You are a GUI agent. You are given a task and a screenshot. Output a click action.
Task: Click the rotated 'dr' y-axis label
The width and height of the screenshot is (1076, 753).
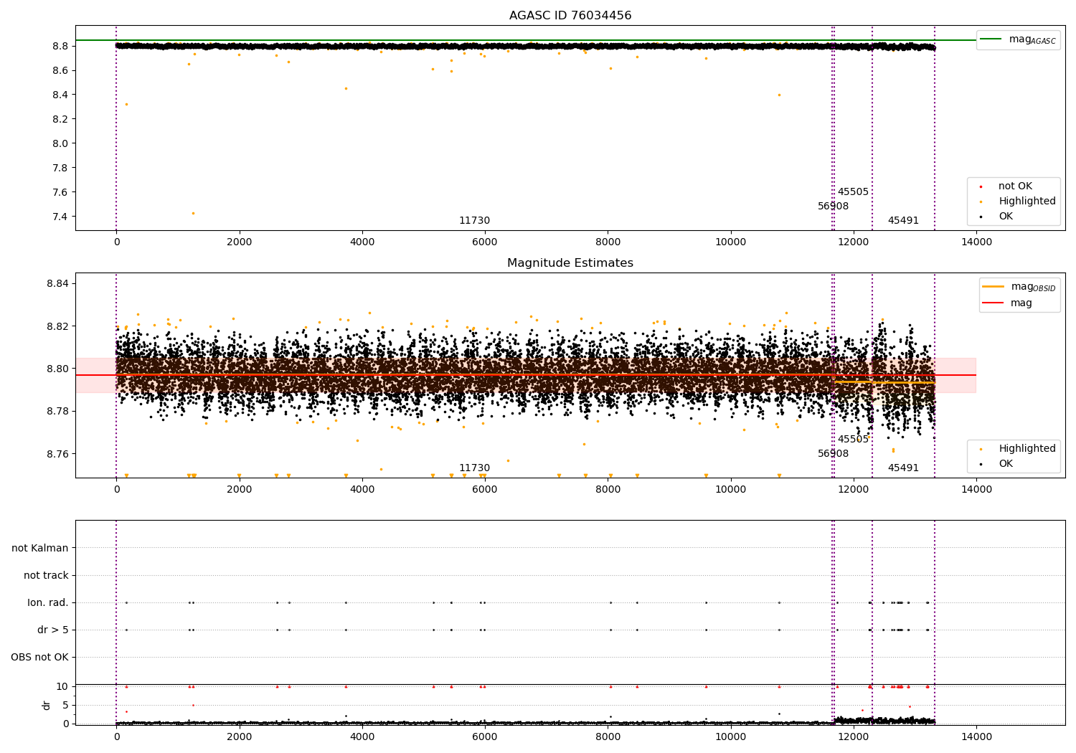click(x=47, y=705)
